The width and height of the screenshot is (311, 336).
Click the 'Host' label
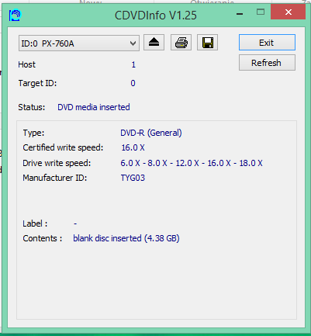(26, 64)
